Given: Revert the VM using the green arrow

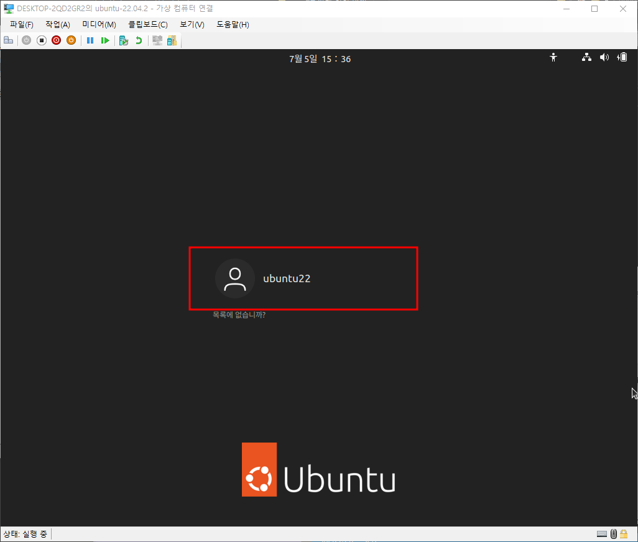Looking at the screenshot, I should (x=139, y=40).
